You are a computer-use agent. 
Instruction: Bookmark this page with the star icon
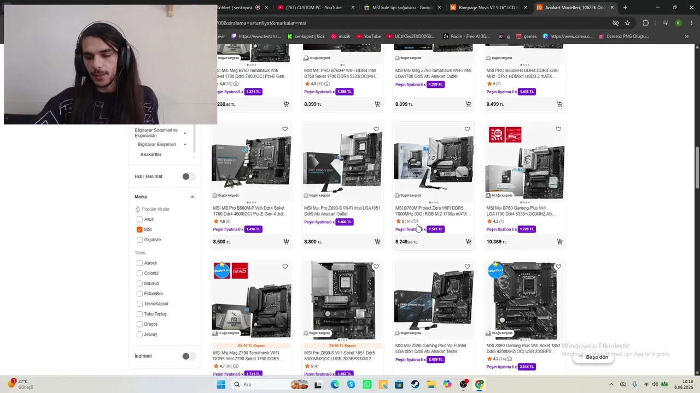pyautogui.click(x=627, y=23)
